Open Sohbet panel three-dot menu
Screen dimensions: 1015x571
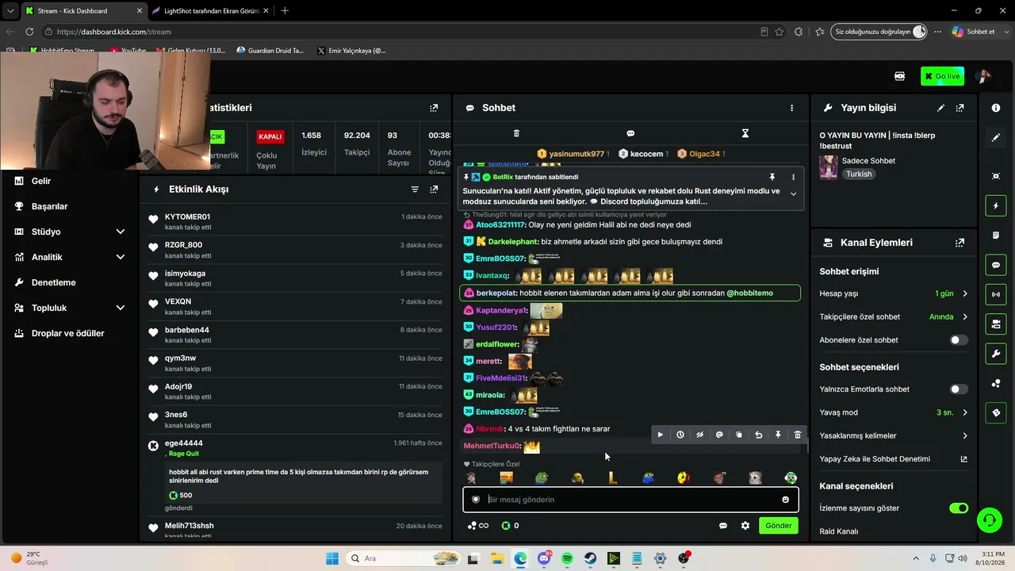[x=791, y=108]
